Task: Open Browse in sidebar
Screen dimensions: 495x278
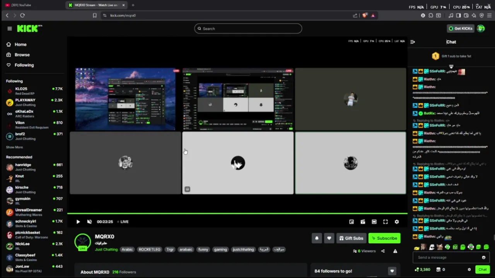Action: tap(18, 55)
